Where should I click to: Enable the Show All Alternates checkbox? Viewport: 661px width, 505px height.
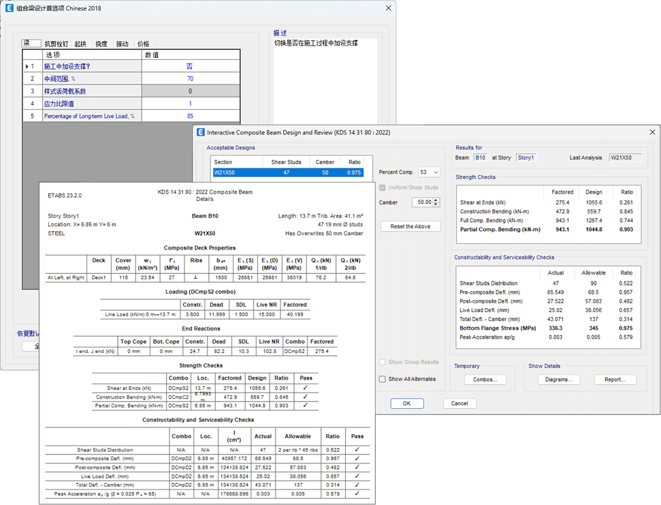click(x=383, y=379)
